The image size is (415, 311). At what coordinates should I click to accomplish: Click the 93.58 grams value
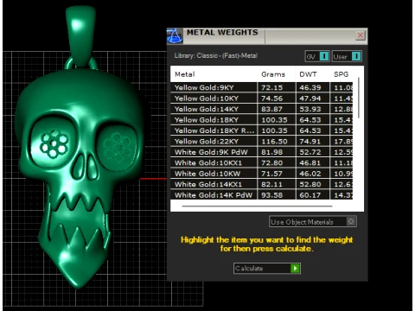tap(271, 195)
